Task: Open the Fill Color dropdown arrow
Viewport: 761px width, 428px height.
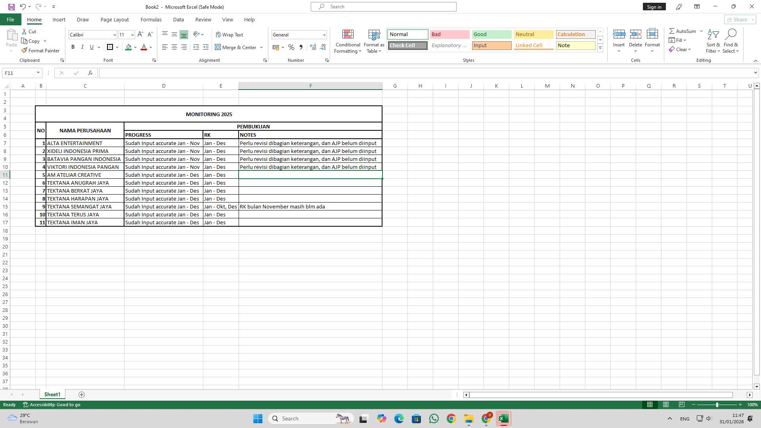Action: click(x=135, y=47)
